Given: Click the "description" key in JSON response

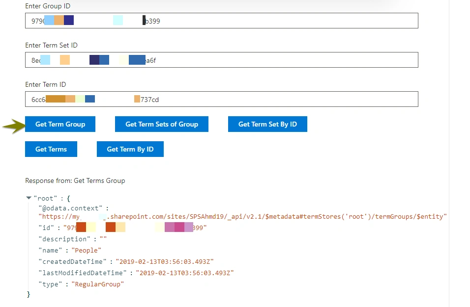Looking at the screenshot, I should [64, 239].
